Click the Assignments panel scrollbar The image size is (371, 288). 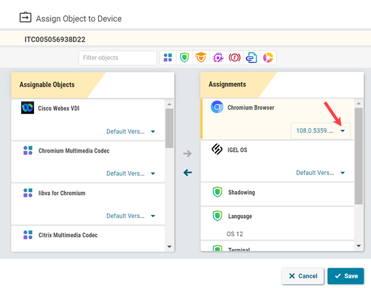(359, 161)
